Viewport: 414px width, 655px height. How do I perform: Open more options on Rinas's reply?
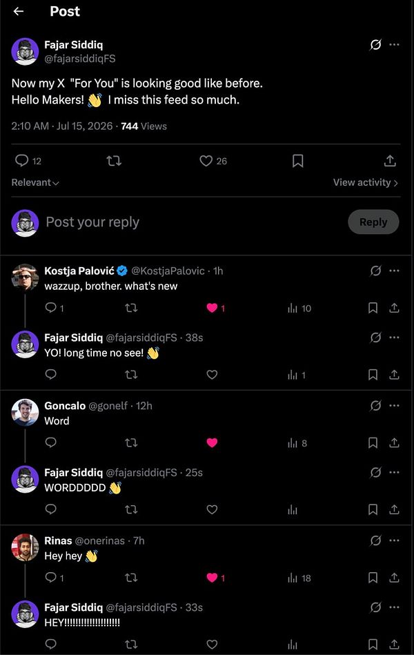tap(394, 540)
